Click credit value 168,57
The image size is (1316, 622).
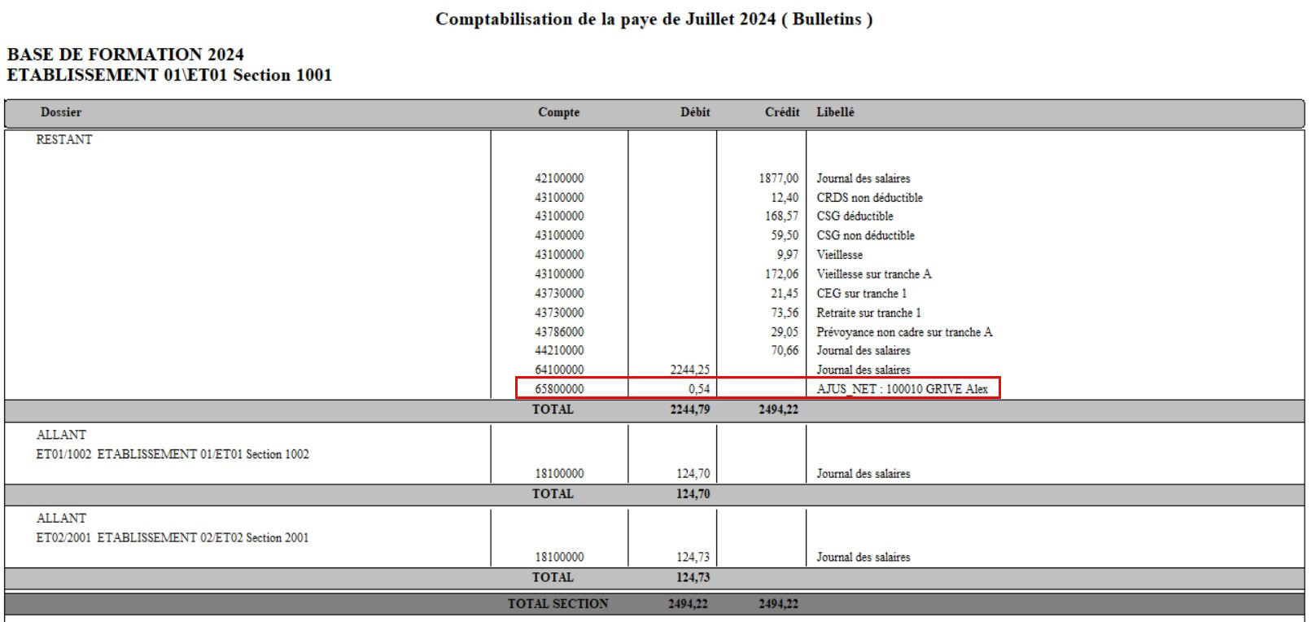(x=781, y=217)
